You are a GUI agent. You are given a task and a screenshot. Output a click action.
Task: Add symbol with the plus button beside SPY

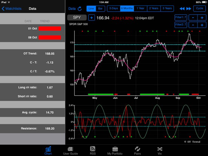92,18
